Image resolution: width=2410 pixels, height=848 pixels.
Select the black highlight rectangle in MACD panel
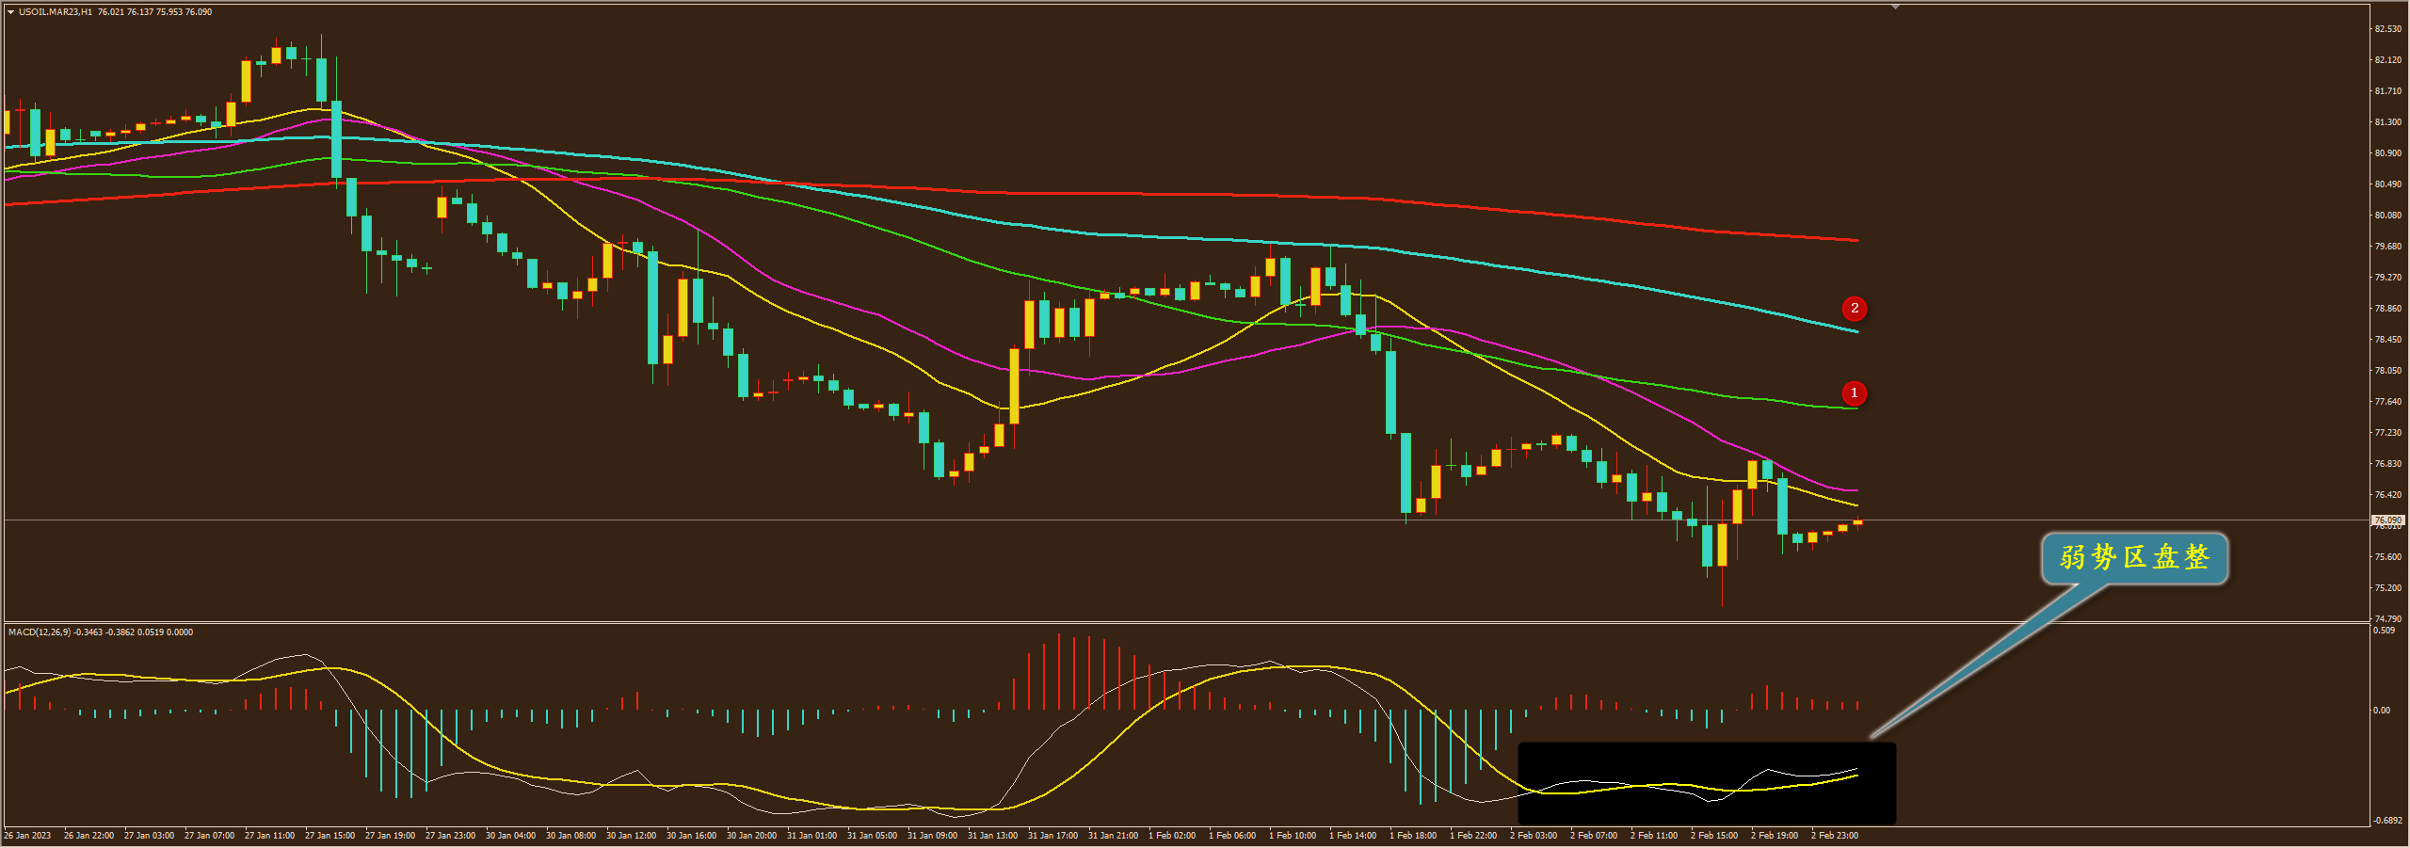click(x=1706, y=783)
